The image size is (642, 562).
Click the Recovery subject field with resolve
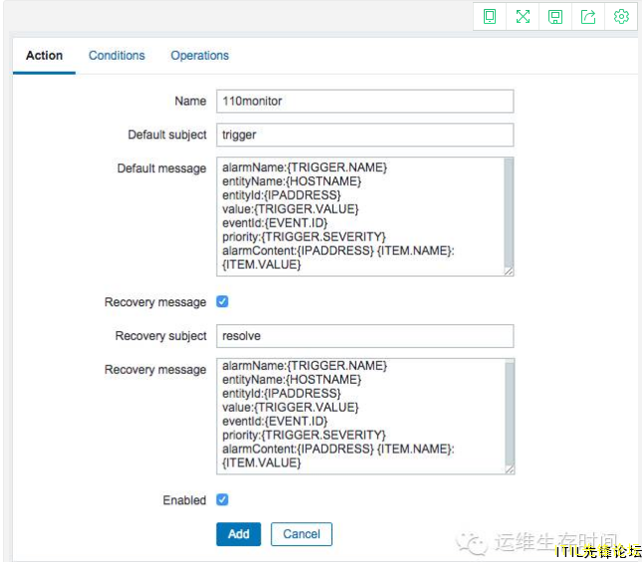tap(365, 336)
